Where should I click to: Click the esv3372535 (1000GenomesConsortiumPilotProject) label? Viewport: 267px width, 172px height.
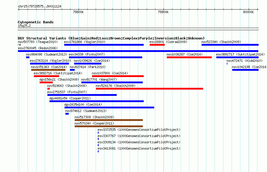pos(139,130)
